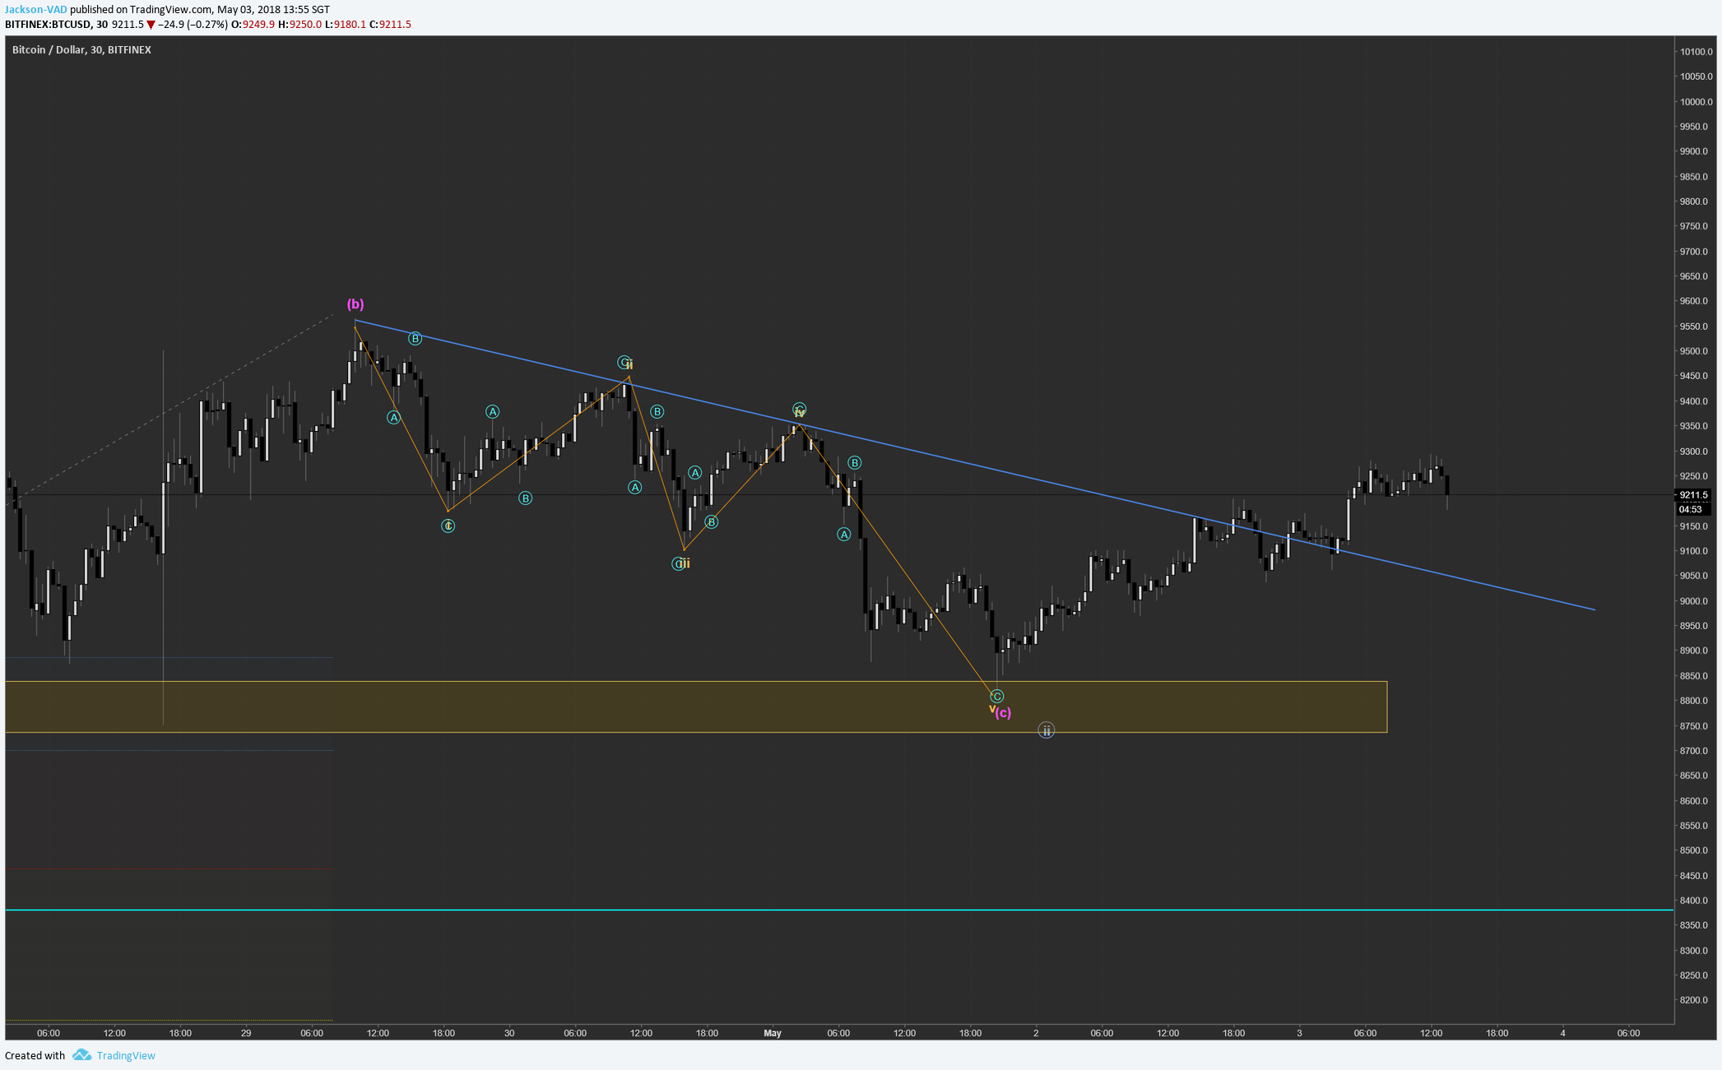Select the cyan horizontal support line
Screen dimensions: 1722x1070
click(839, 910)
